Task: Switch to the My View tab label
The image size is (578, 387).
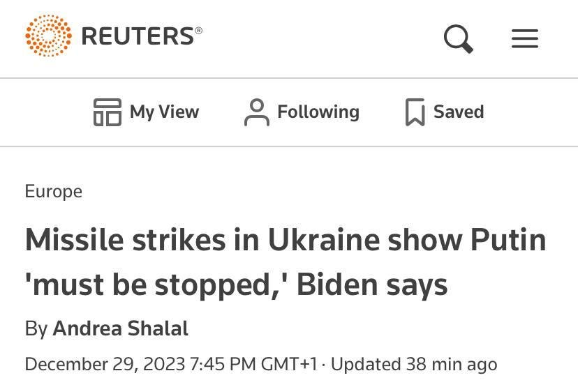Action: point(164,112)
